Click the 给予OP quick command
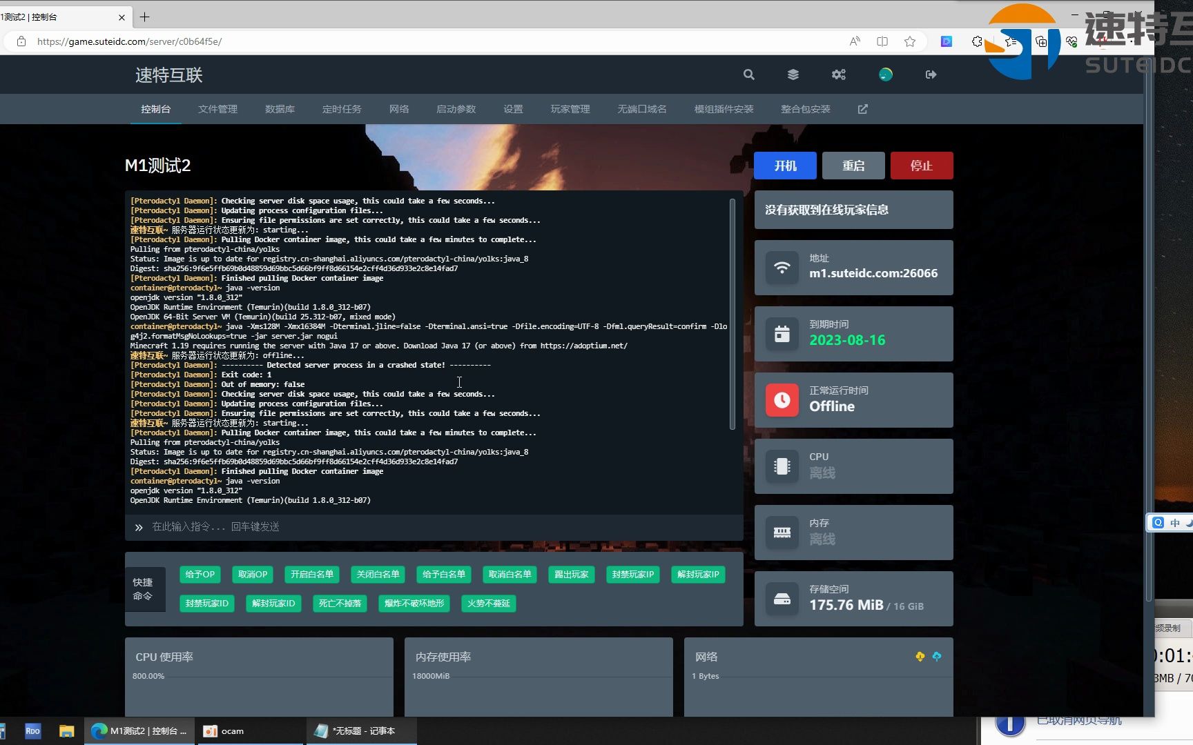 pos(200,575)
